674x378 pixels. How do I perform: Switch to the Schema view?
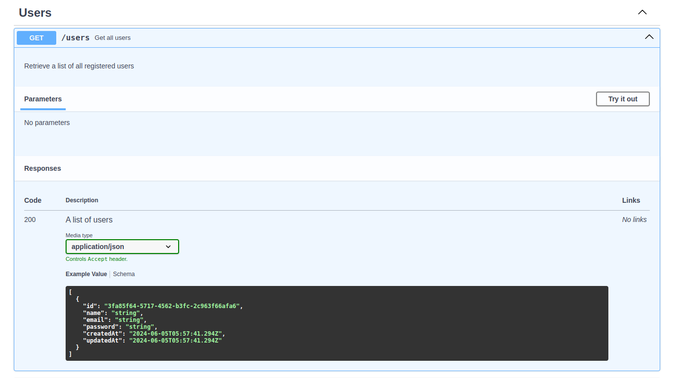pos(124,274)
